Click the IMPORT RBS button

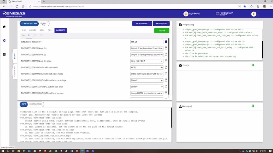(161, 24)
